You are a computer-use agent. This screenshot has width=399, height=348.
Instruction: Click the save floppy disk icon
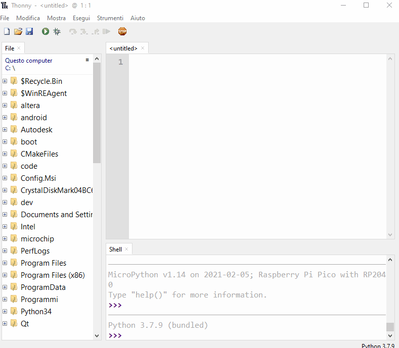tap(29, 31)
